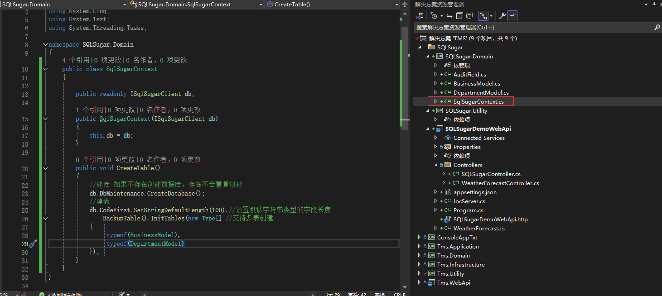Expand the SqlSugarContext.cs file node
Image resolution: width=662 pixels, height=296 pixels.
(x=435, y=102)
